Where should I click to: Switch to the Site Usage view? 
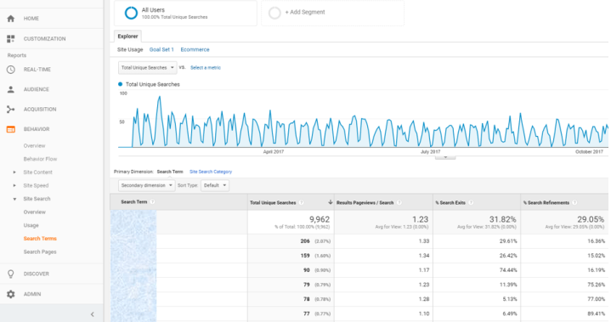pyautogui.click(x=130, y=49)
